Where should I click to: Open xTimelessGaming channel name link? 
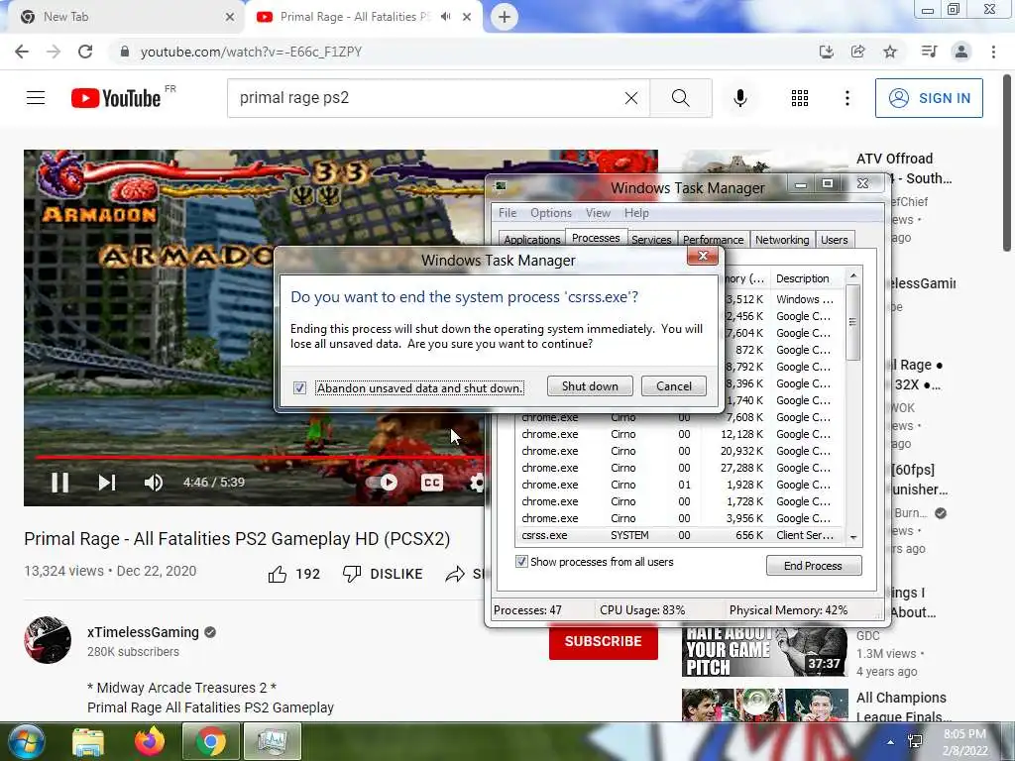coord(143,632)
